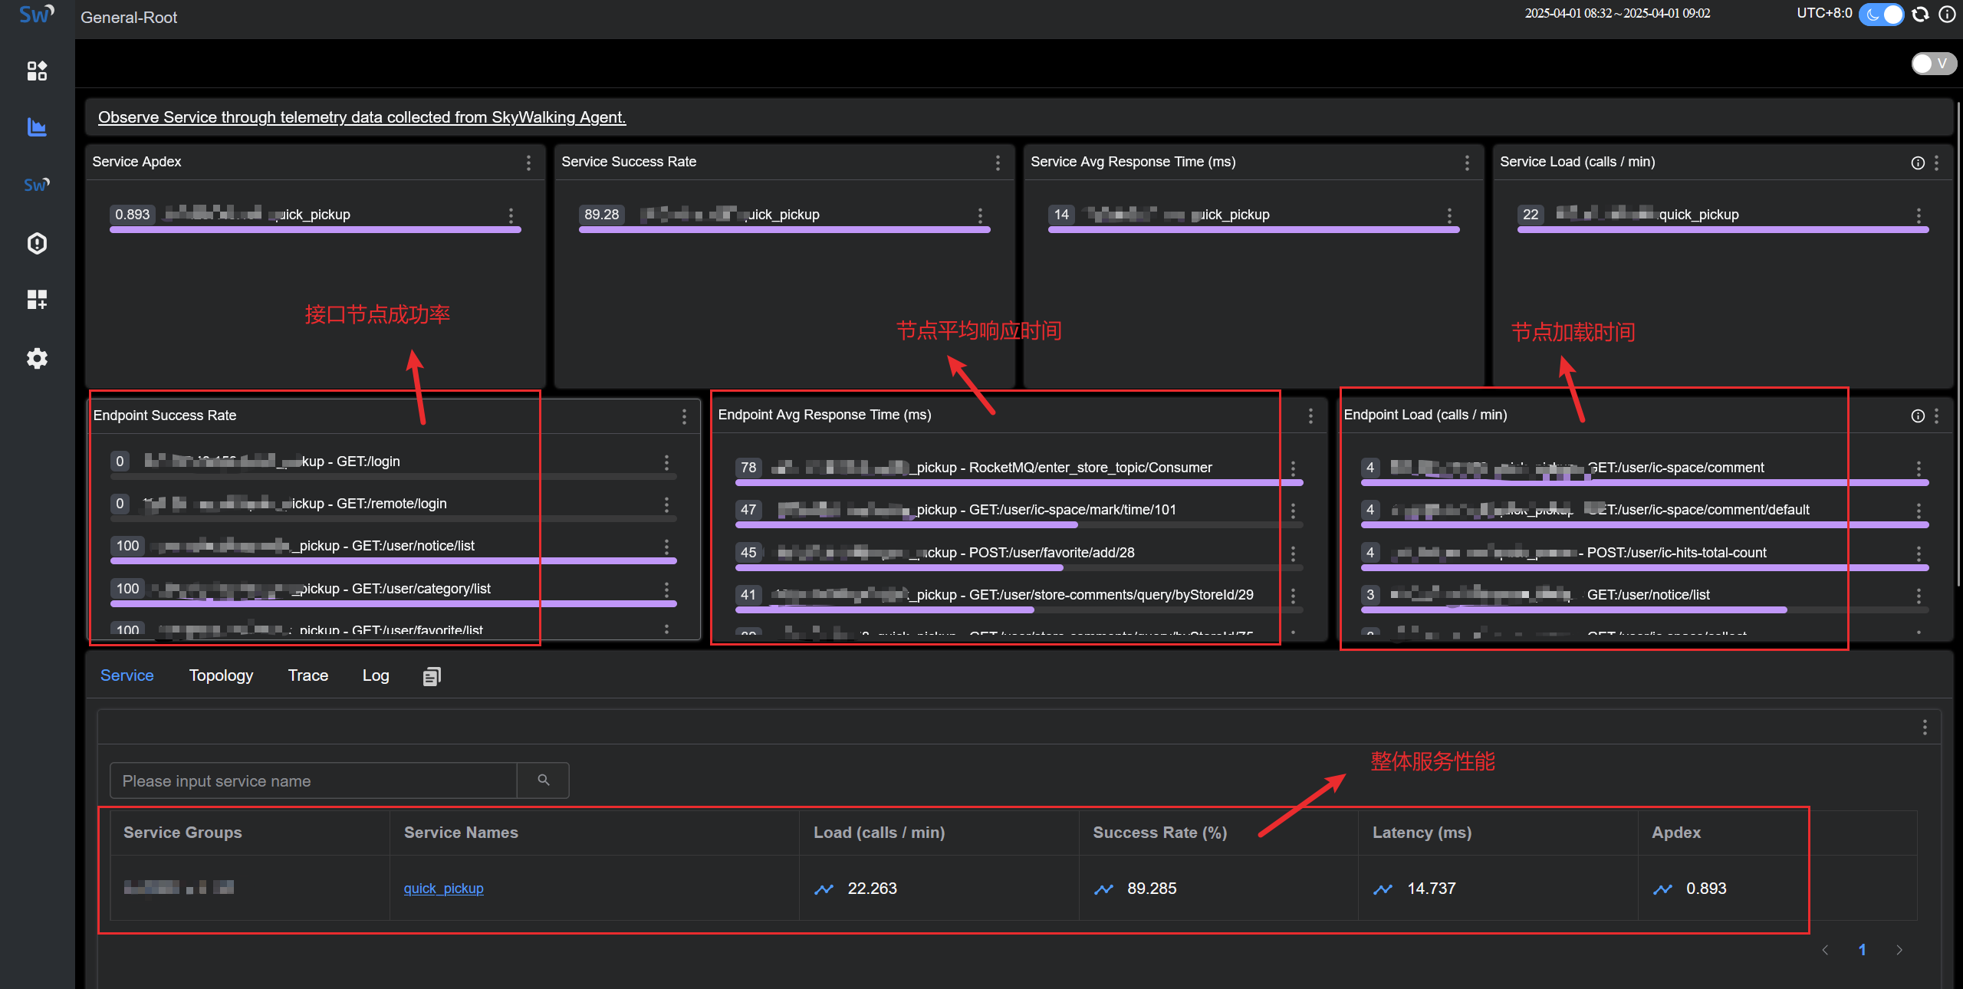Viewport: 1963px width, 989px height.
Task: Open GET:/login endpoint row menu
Action: click(x=666, y=462)
